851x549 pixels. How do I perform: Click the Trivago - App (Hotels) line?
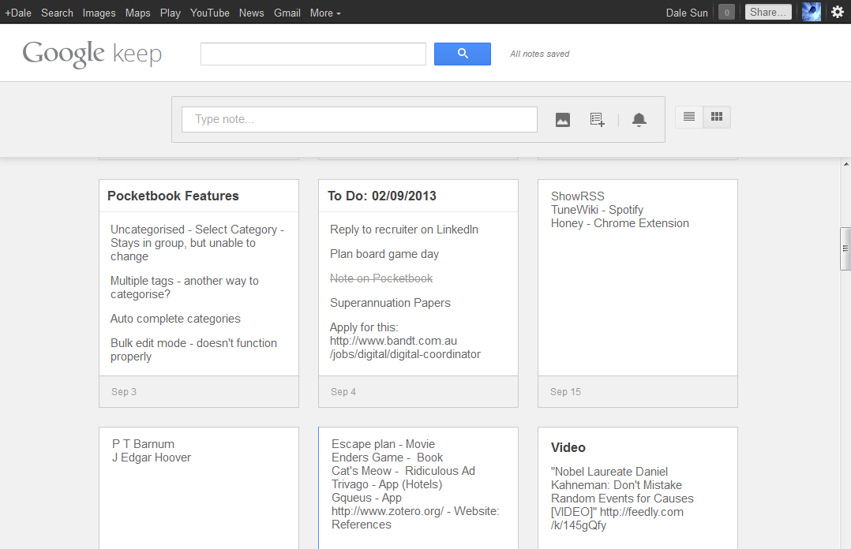387,484
